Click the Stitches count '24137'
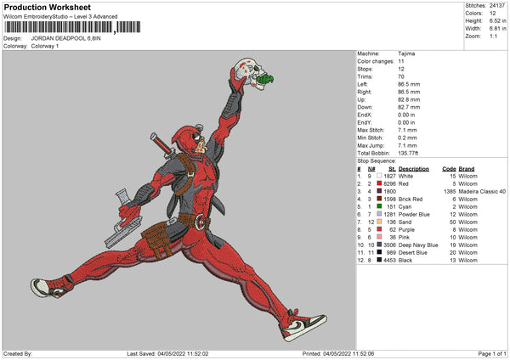Viewport: 510px width, 360px height. point(497,6)
